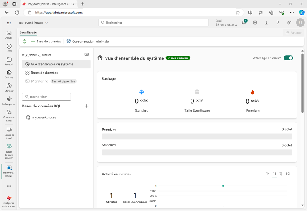Click the Standard storage progress bar
Viewport: 307px width, 211px height.
pos(197,153)
